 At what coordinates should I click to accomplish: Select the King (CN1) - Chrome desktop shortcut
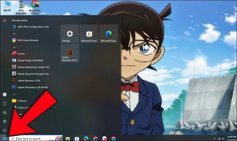[x=35, y=7]
